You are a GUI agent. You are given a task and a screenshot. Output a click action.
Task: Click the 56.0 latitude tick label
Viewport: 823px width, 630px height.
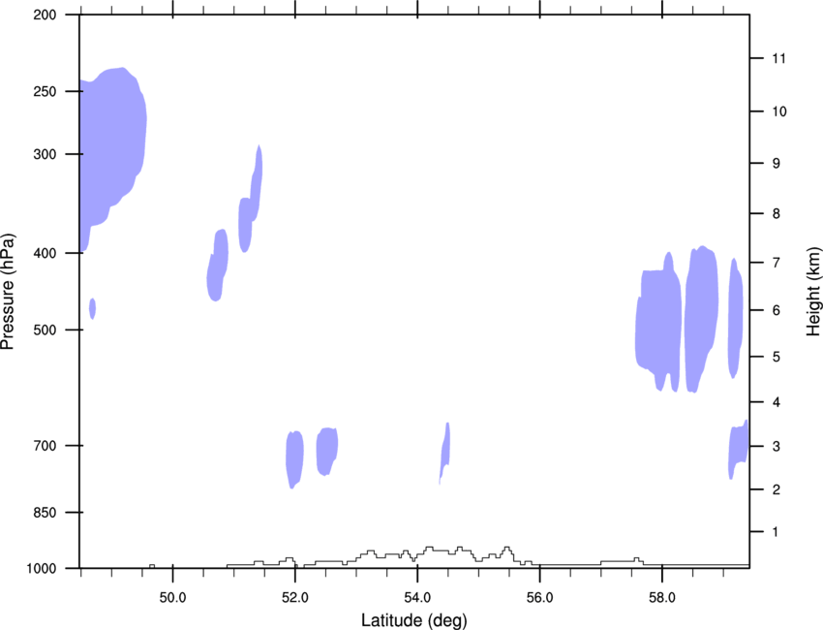pos(539,598)
